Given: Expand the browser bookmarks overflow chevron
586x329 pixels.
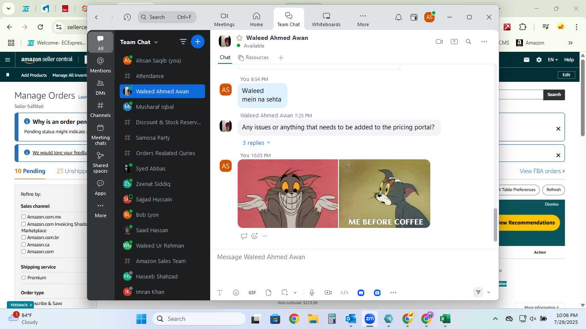Looking at the screenshot, I should pos(571,43).
